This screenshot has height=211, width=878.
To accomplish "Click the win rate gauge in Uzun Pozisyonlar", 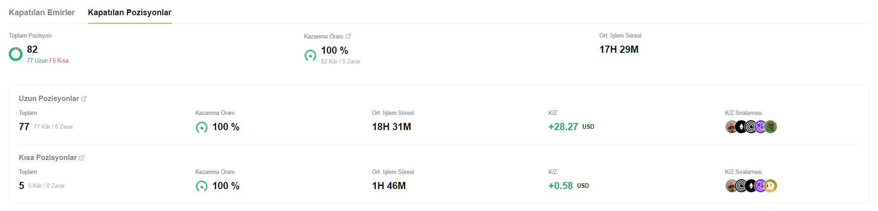I will click(x=202, y=127).
